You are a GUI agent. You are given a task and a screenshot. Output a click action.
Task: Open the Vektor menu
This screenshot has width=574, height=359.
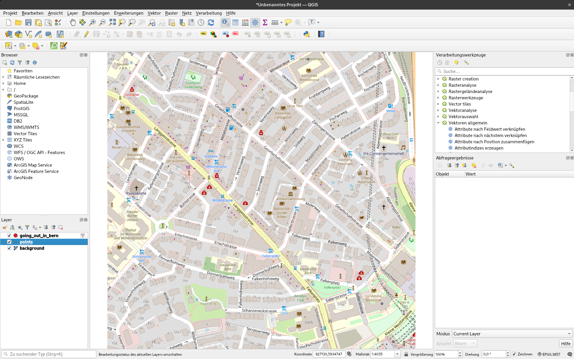pos(154,13)
